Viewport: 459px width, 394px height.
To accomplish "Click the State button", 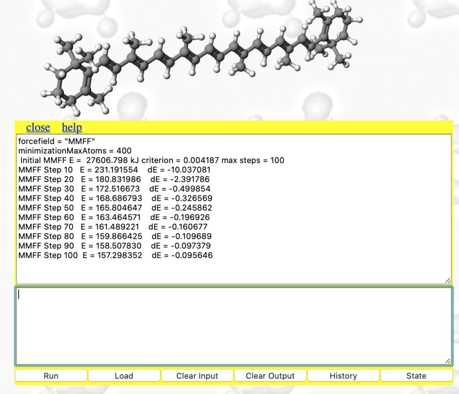I will pos(416,376).
